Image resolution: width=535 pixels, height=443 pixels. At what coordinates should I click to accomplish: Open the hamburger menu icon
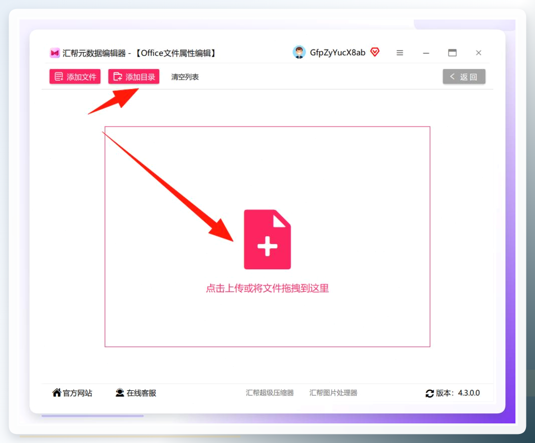(x=399, y=53)
